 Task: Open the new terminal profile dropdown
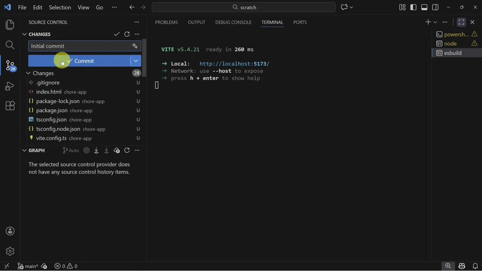pos(435,22)
